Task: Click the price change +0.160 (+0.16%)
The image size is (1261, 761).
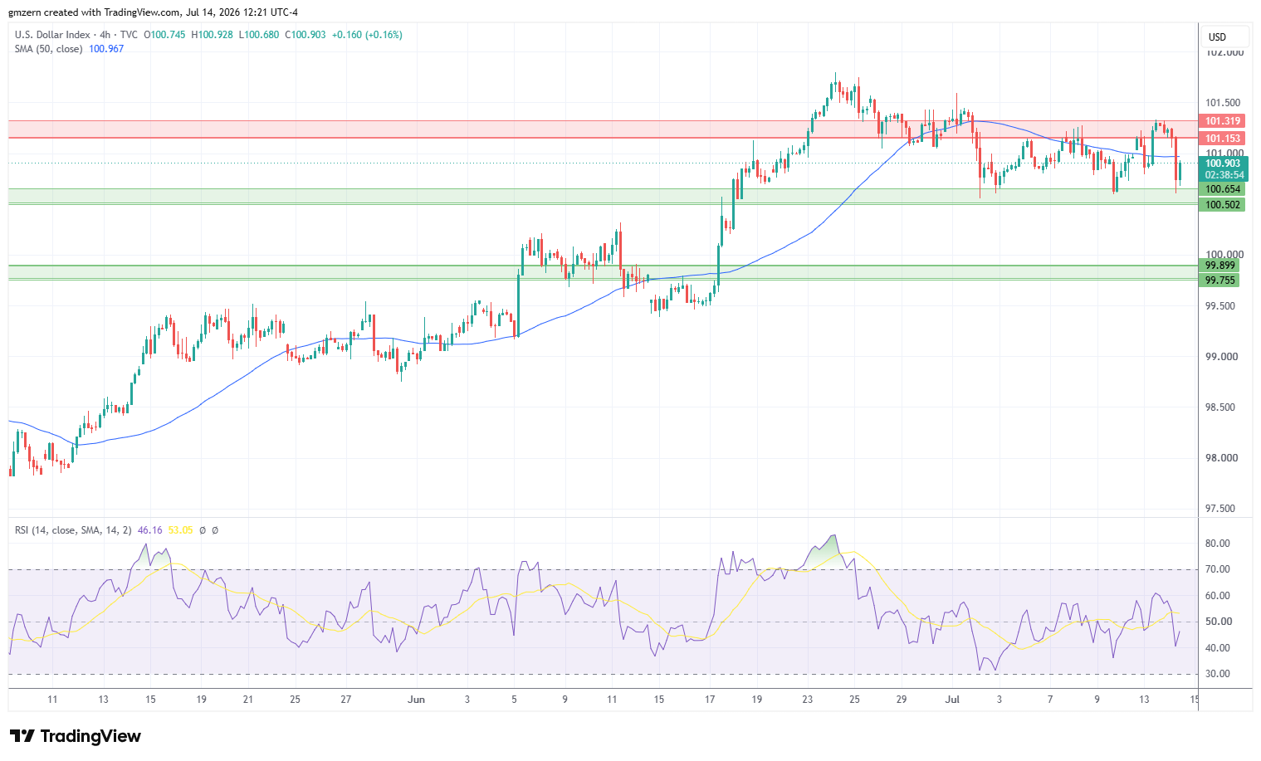Action: click(x=367, y=35)
